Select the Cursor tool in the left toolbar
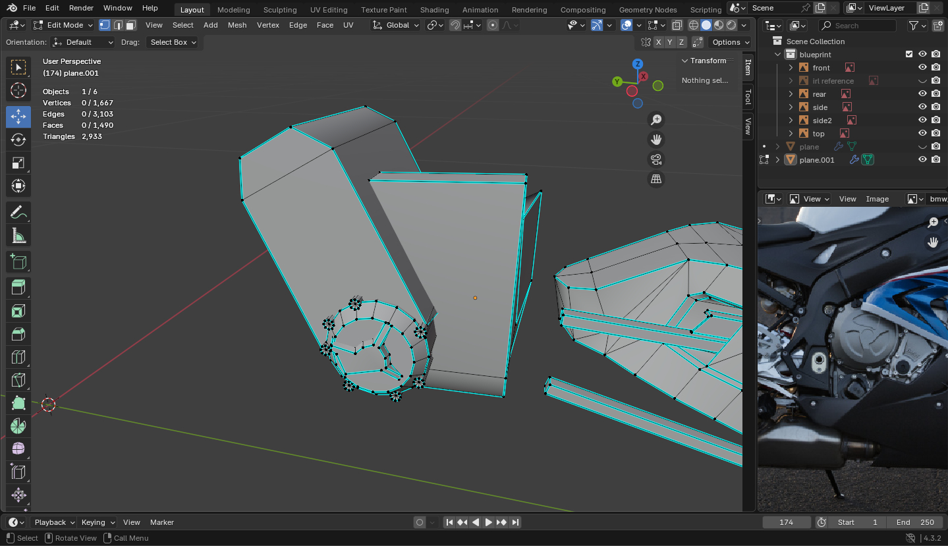The height and width of the screenshot is (546, 948). [18, 90]
